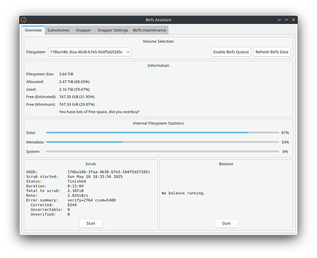Screen dimensions: 317x258
Task: Start a scrub with the Scrub Start button
Action: [x=91, y=223]
